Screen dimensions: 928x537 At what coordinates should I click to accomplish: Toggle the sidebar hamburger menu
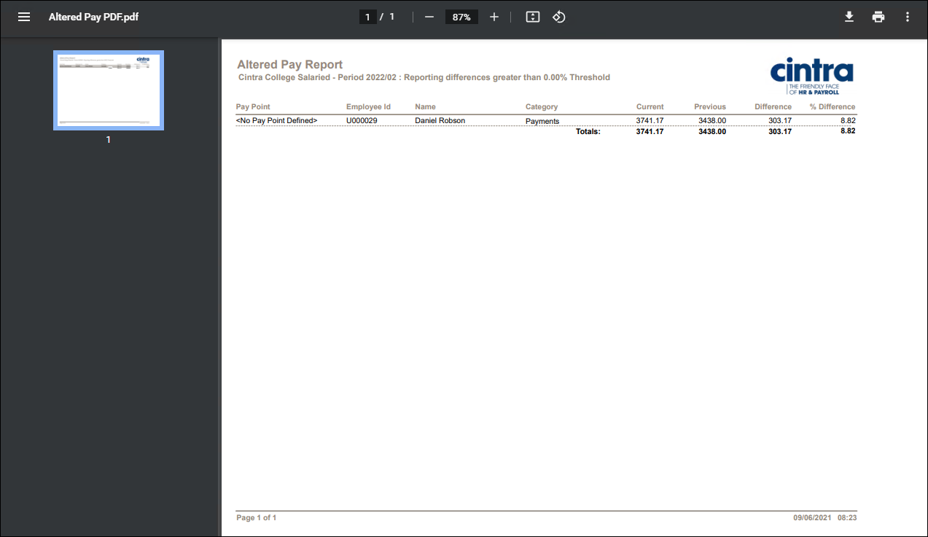point(24,17)
